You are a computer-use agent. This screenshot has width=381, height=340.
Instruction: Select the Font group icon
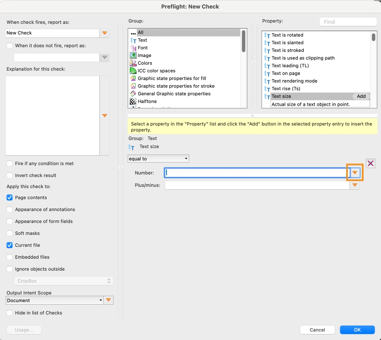click(133, 48)
